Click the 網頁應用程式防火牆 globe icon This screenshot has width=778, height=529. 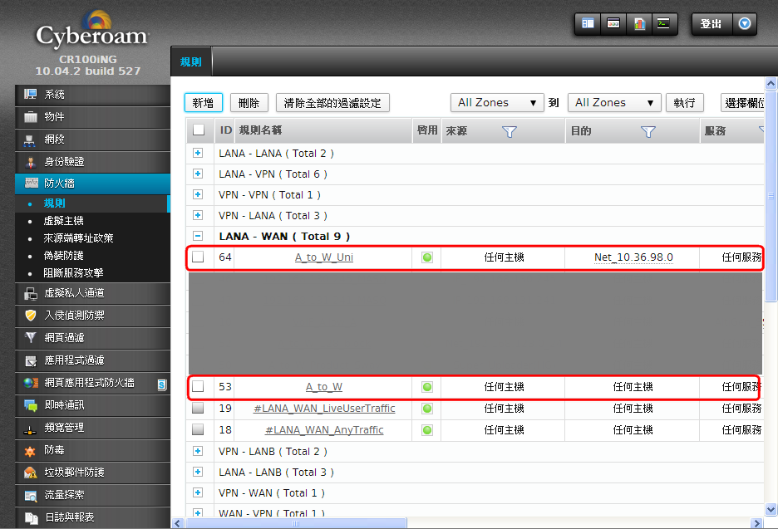(31, 383)
